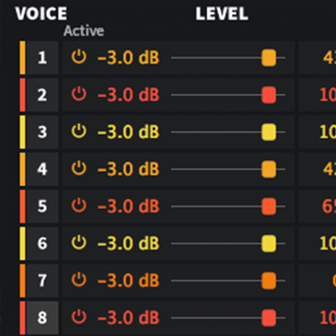Viewport: 336px width, 336px height.
Task: Toggle the power icon for voice 3
Action: 79,131
